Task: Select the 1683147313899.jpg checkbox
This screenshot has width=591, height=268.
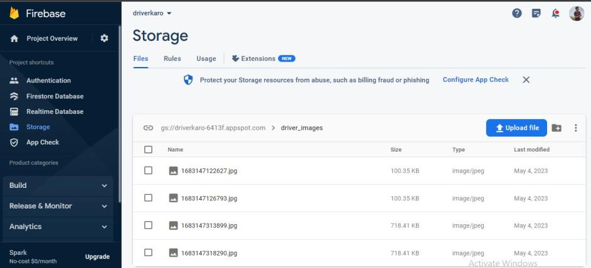Action: [148, 225]
